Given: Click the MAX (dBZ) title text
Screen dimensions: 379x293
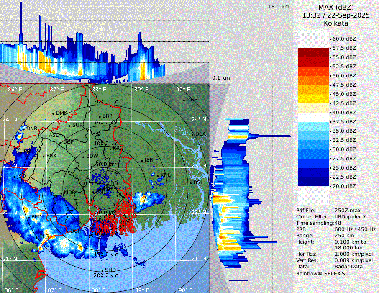Looking at the screenshot, I should coord(336,7).
